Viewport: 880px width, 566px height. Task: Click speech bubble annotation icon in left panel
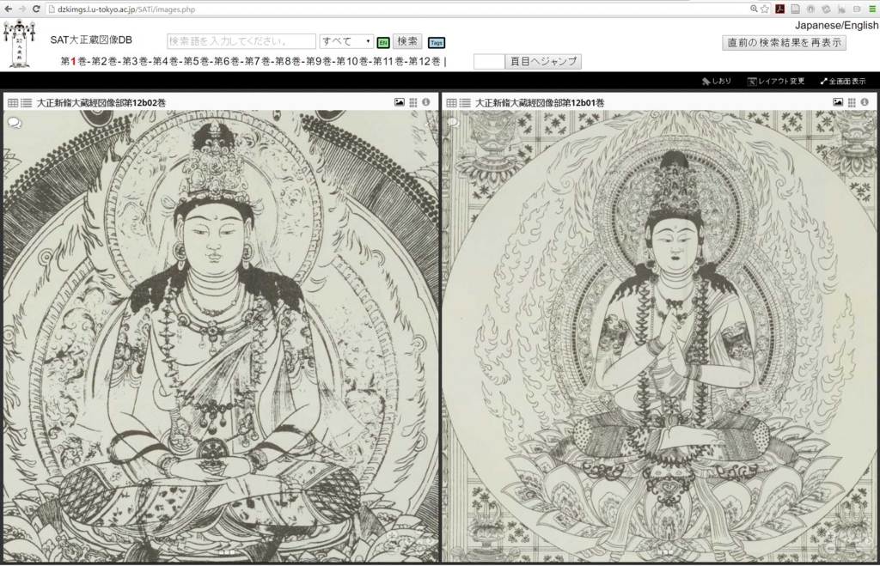[15, 122]
